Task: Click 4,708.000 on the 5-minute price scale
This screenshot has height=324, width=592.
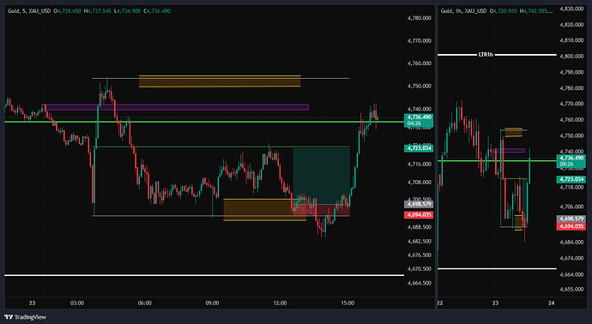Action: pos(419,183)
